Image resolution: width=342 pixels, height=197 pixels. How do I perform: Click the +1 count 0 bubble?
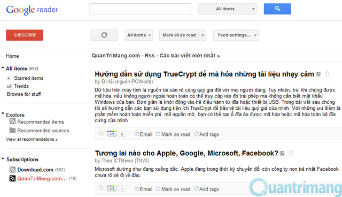pyautogui.click(x=122, y=134)
